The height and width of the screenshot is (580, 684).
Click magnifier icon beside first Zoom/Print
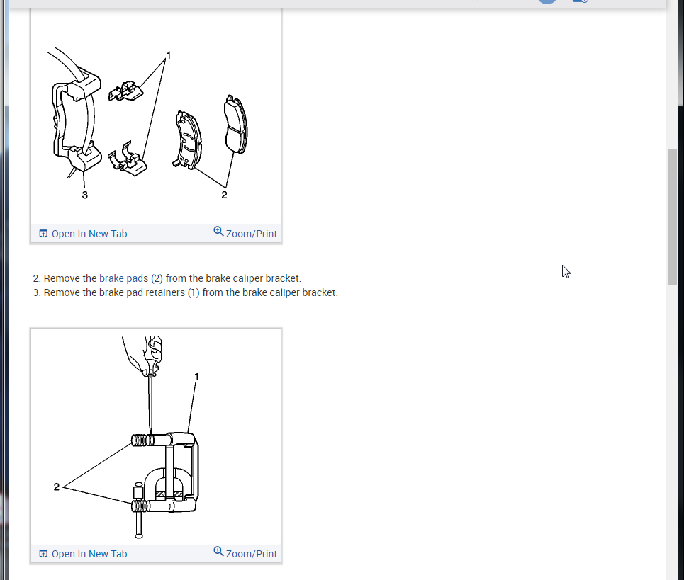click(218, 232)
